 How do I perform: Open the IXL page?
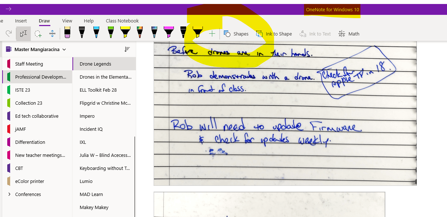104,142
